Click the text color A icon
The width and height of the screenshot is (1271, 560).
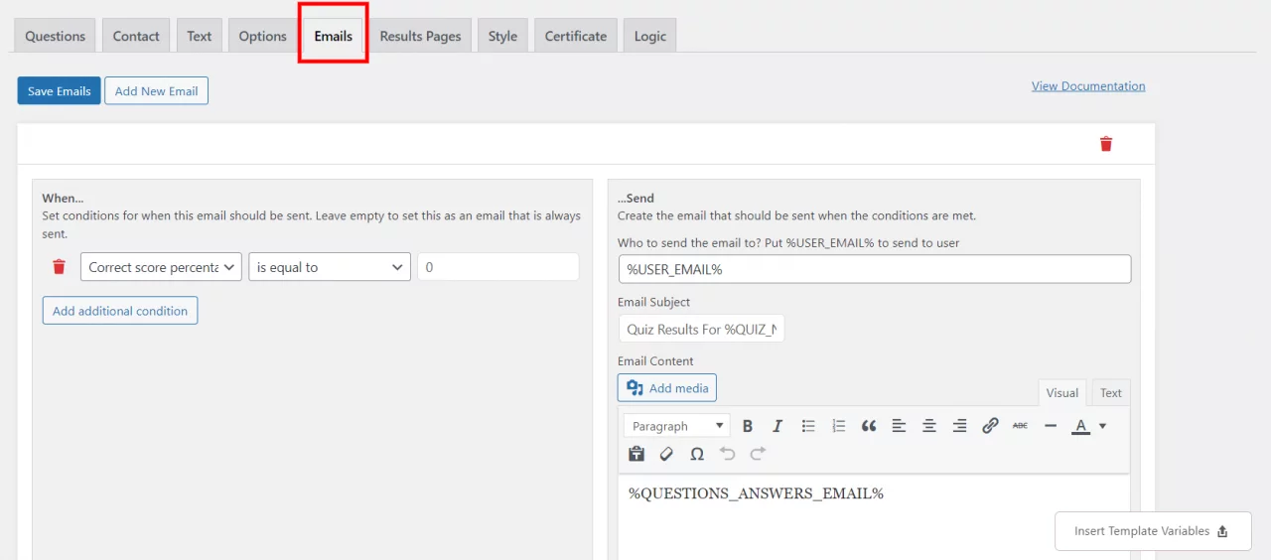(1080, 426)
